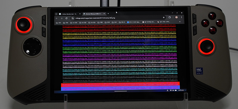Open the three-dot Chrome menu

(x=181, y=17)
